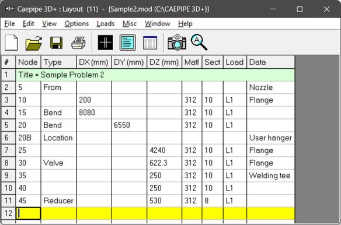Open the List window table icon

150,43
